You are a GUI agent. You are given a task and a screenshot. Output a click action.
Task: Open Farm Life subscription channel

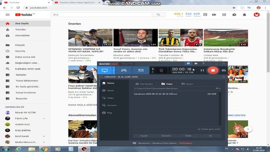point(25,118)
